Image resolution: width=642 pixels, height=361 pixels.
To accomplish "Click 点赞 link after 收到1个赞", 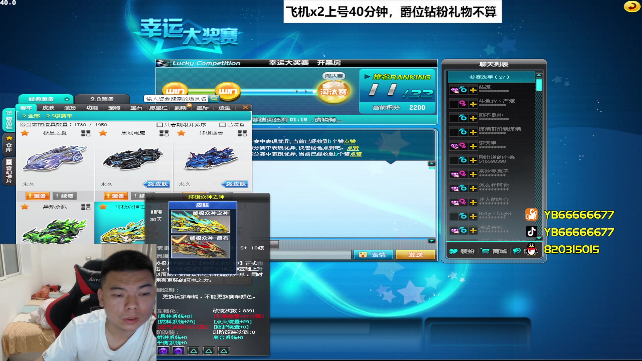I will click(350, 142).
